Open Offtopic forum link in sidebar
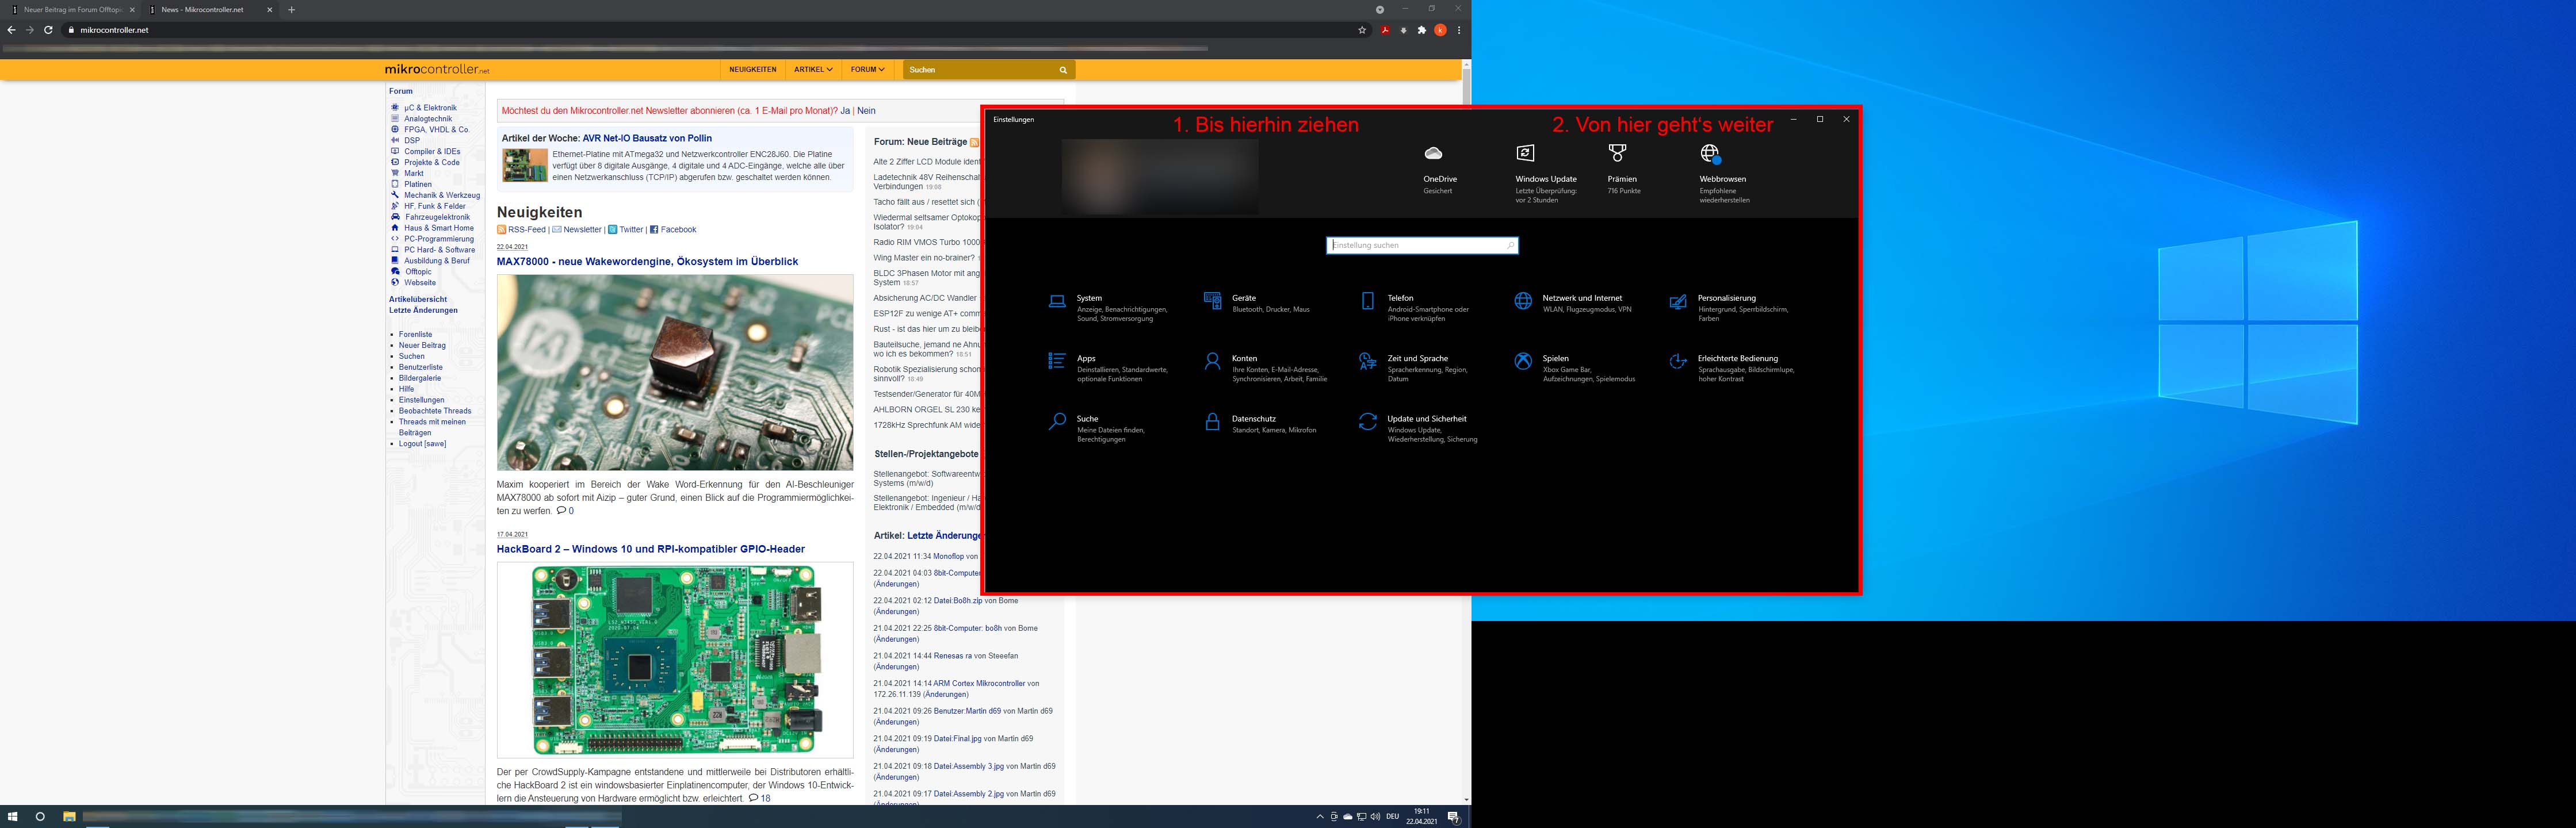The width and height of the screenshot is (2576, 828). (x=418, y=272)
